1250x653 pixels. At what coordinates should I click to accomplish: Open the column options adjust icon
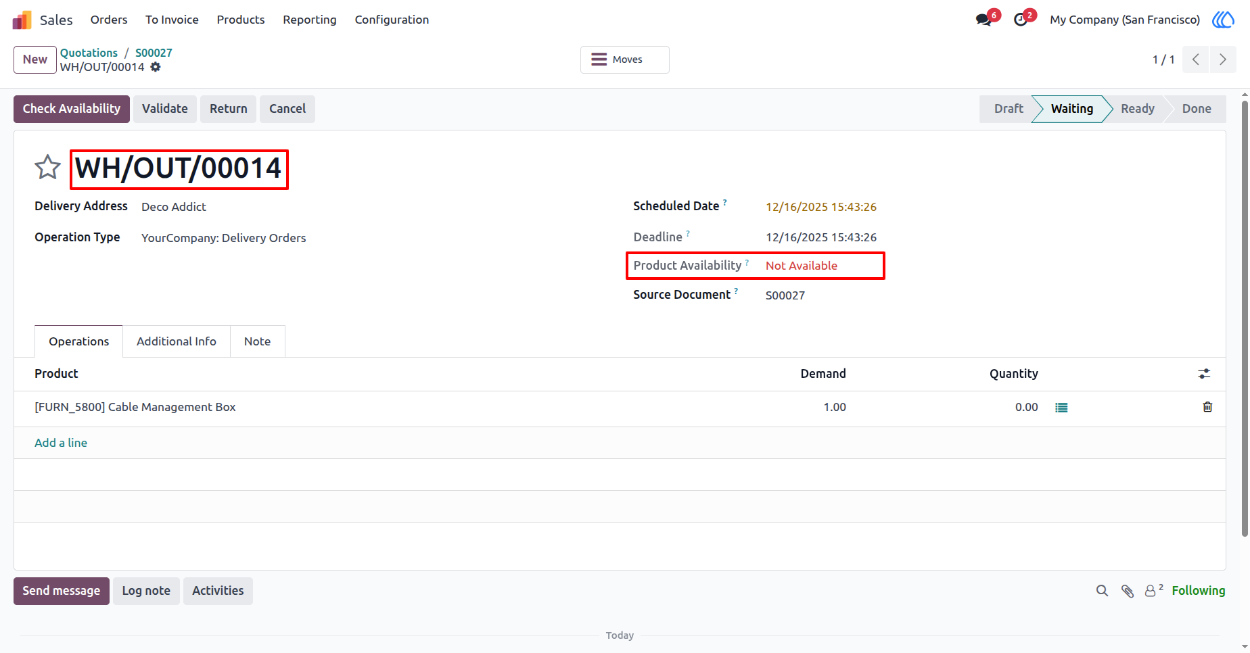(x=1204, y=374)
